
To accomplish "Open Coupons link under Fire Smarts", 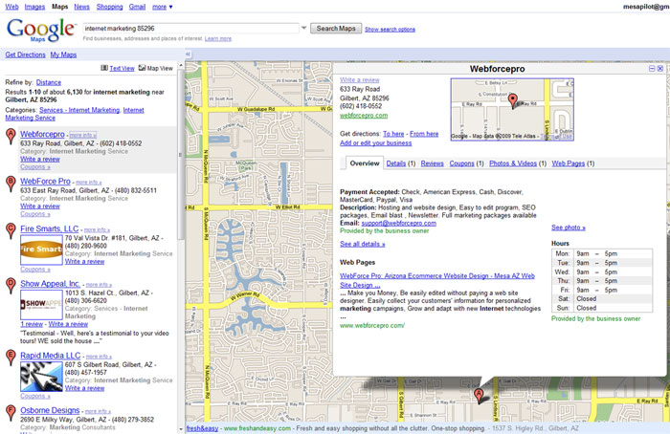I will pyautogui.click(x=35, y=270).
